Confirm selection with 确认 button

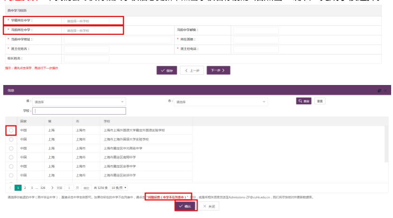(185, 206)
